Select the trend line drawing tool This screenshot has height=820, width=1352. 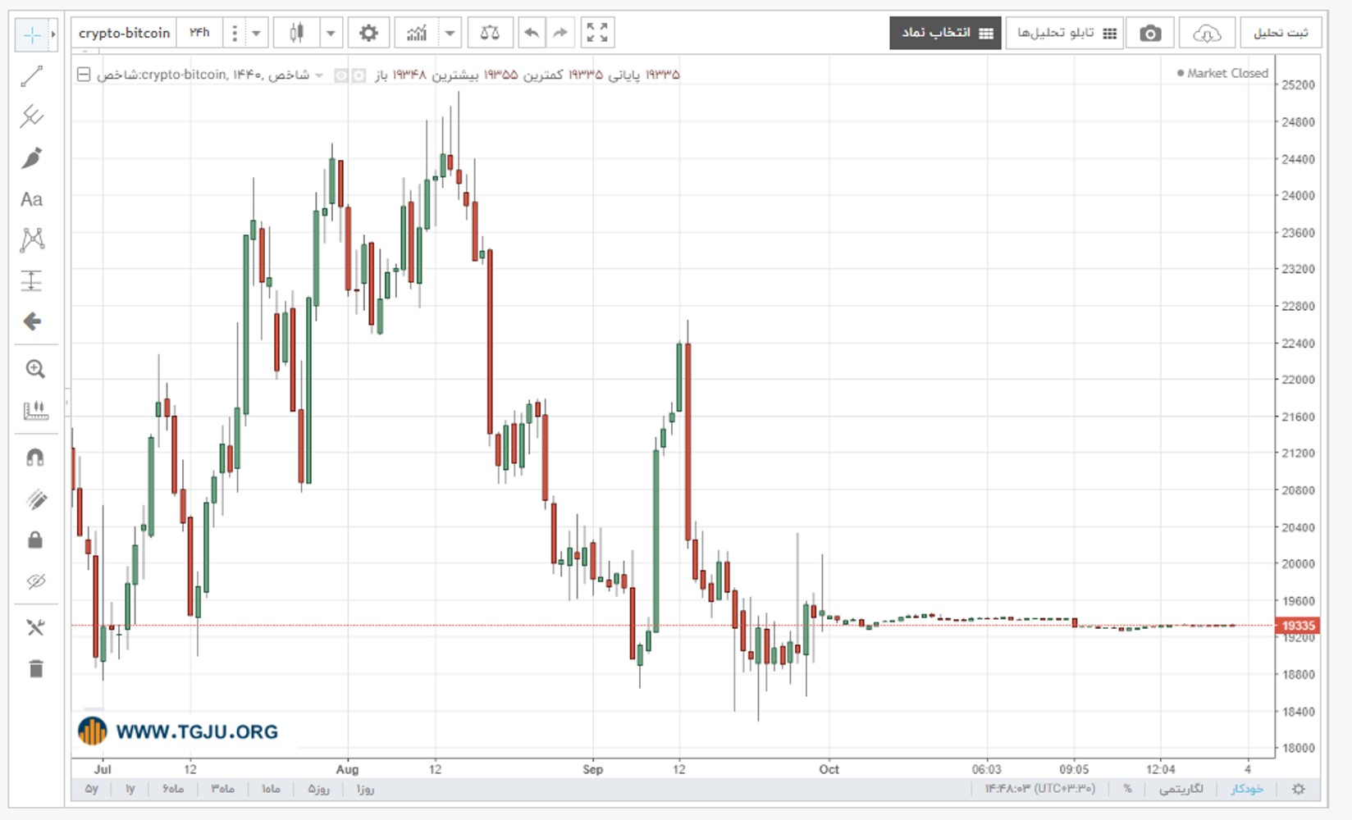[x=32, y=76]
